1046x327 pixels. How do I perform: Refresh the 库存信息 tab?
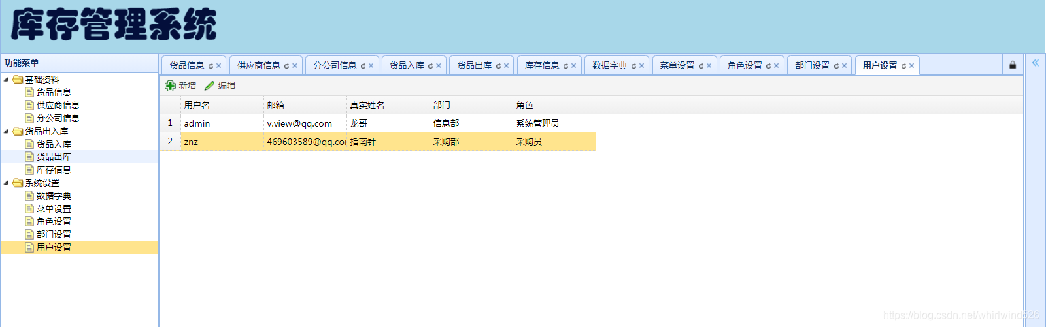(565, 66)
